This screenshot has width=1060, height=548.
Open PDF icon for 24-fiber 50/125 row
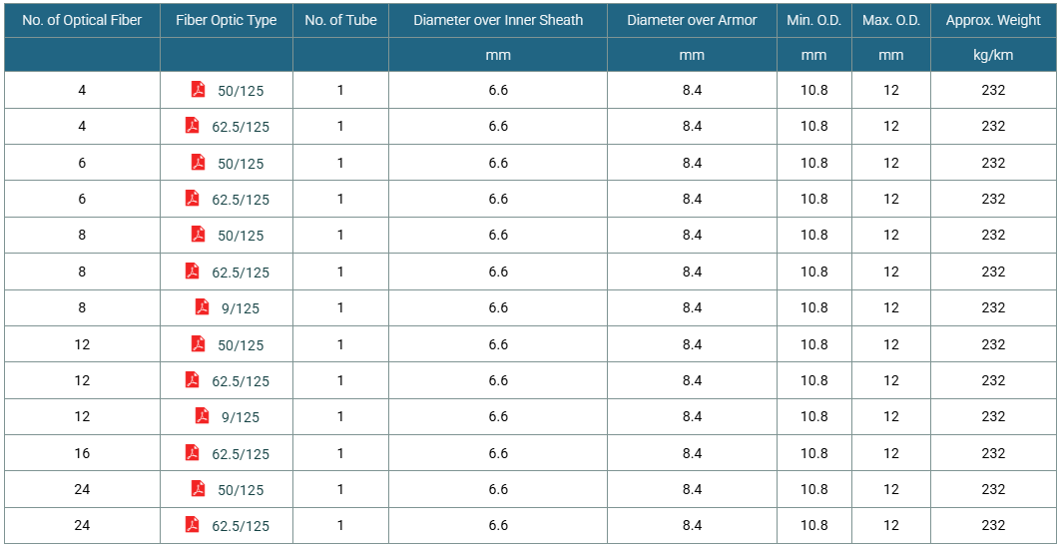(198, 489)
